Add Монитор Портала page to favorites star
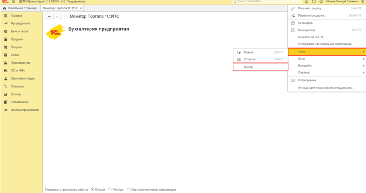The width and height of the screenshot is (366, 193). 65,17
